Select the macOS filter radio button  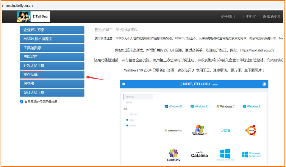127,125
